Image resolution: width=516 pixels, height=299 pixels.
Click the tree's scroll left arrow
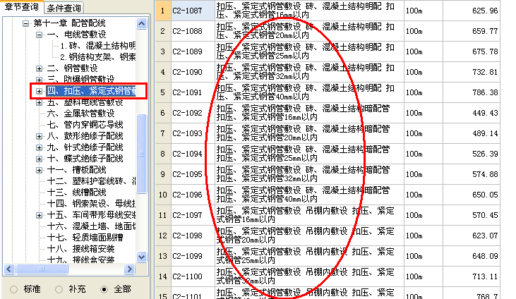click(x=9, y=269)
